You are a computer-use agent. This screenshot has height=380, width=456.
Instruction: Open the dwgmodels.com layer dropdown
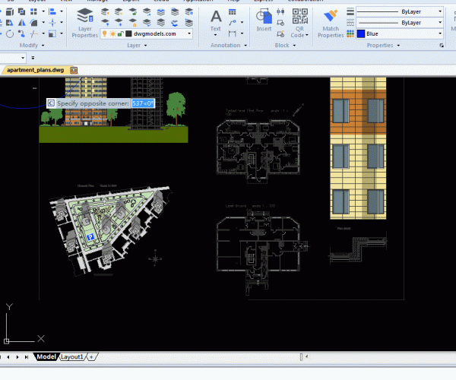189,33
